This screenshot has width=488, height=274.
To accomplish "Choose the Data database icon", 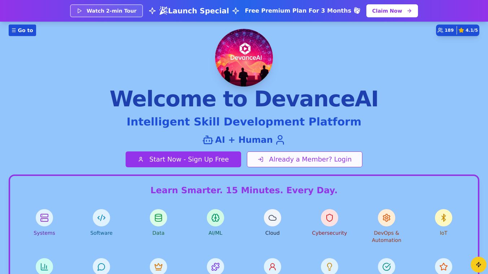I will click(158, 218).
